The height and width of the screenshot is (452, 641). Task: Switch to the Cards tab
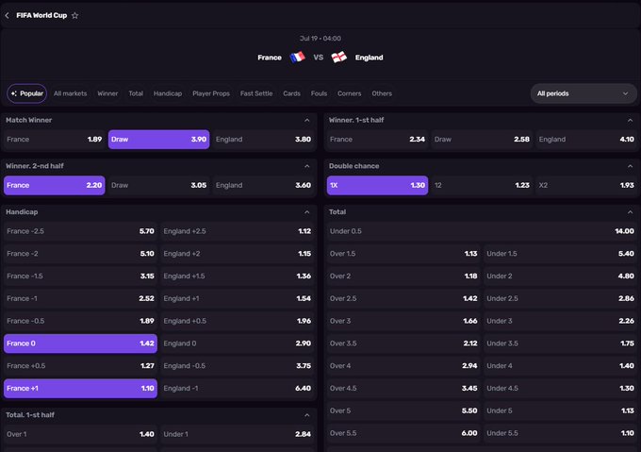coord(291,93)
